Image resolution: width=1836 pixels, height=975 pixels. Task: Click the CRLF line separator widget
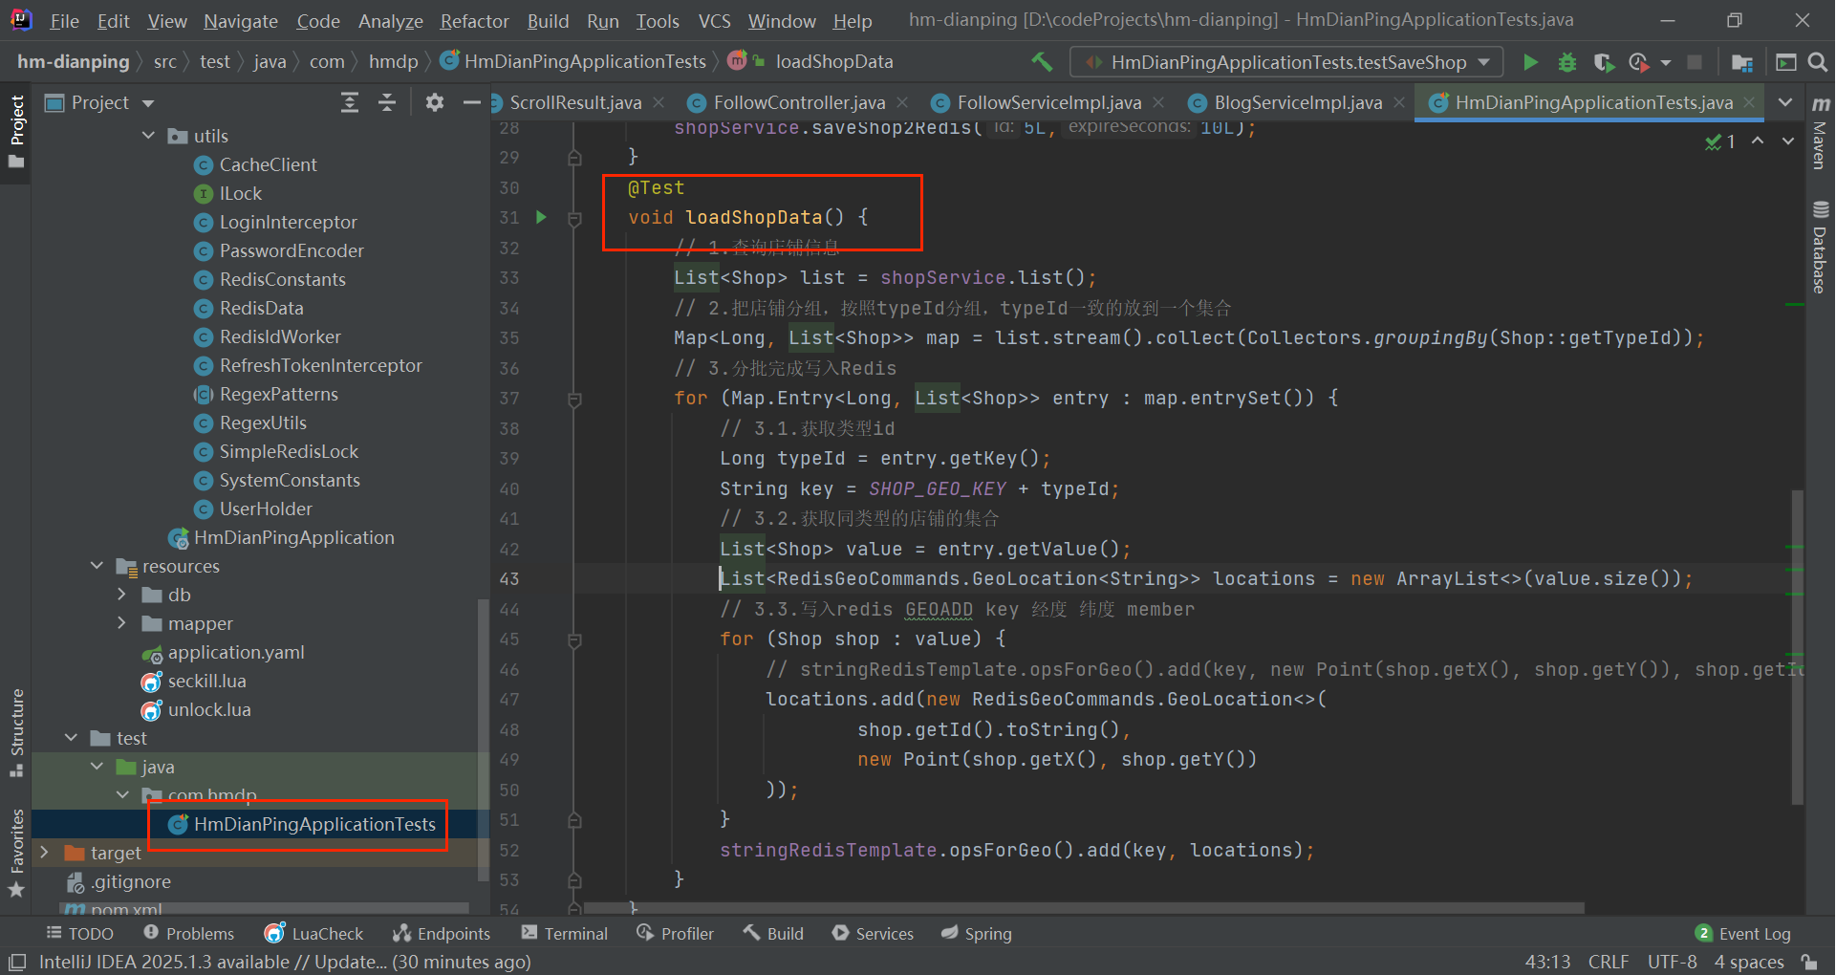click(x=1609, y=962)
